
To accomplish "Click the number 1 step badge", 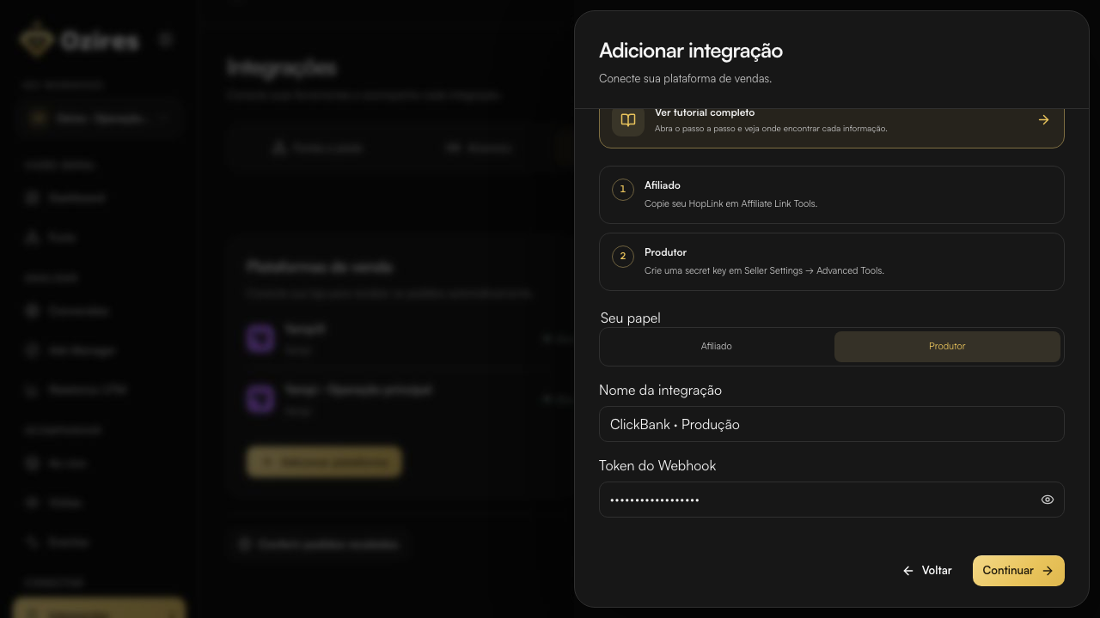I will click(x=623, y=189).
